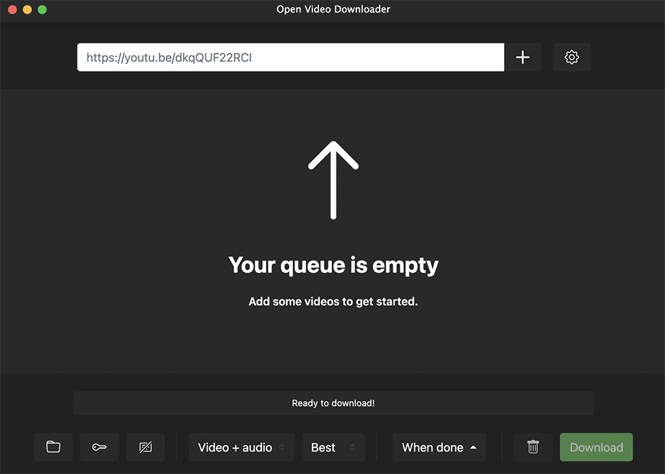
Task: Click the Ready to download! status bar
Action: pyautogui.click(x=333, y=403)
